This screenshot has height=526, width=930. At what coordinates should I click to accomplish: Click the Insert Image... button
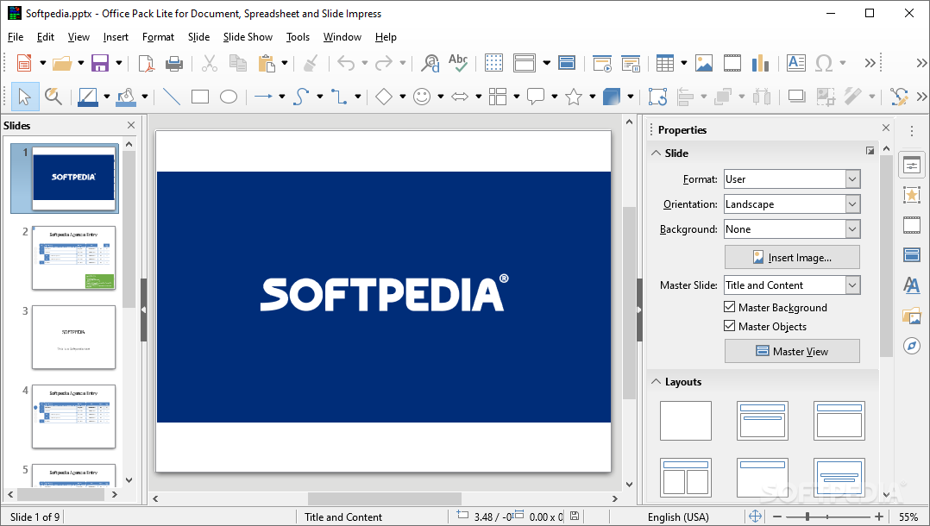[x=792, y=257]
